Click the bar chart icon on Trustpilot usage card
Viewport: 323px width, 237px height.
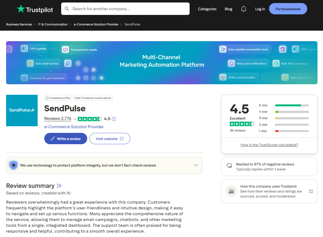click(x=231, y=191)
